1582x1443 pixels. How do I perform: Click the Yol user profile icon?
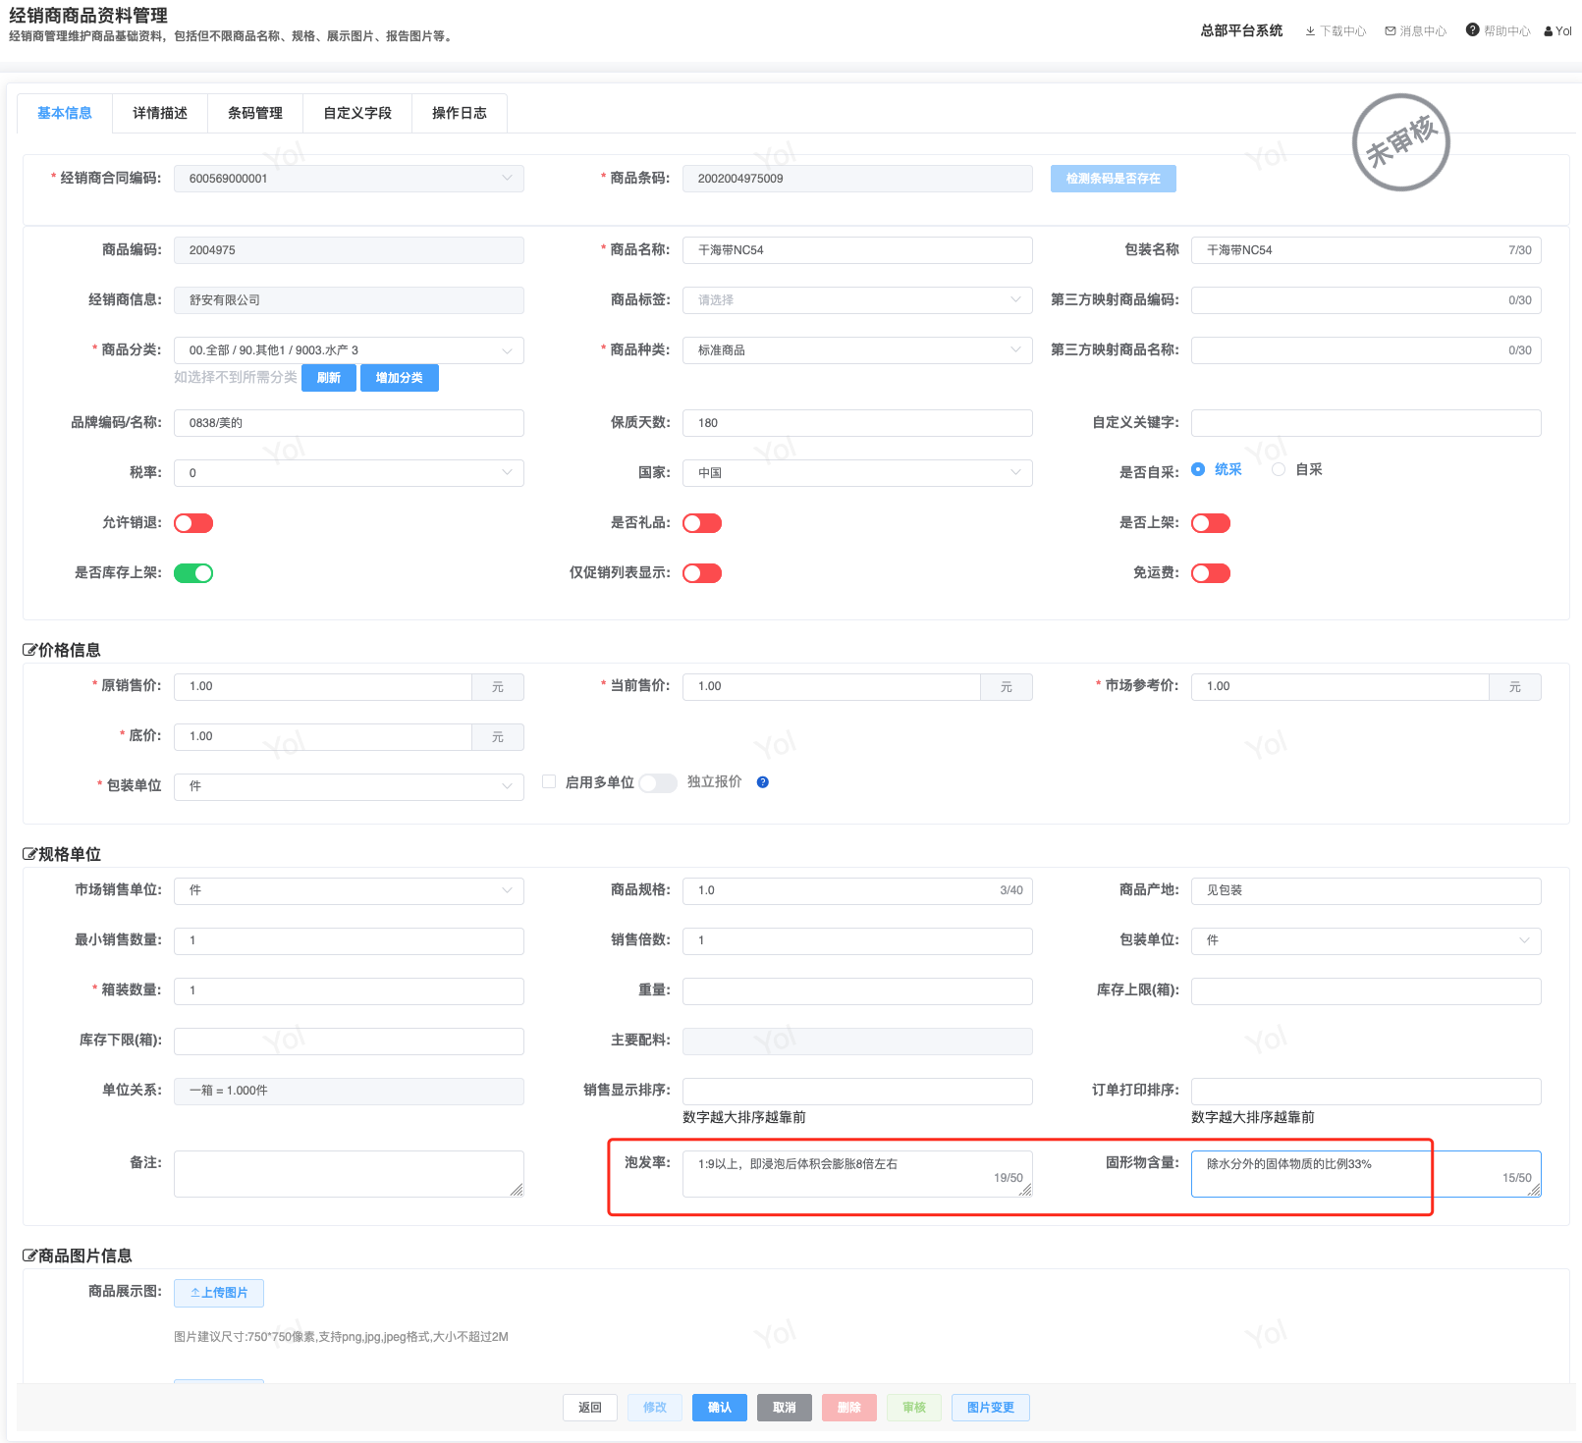[1549, 31]
